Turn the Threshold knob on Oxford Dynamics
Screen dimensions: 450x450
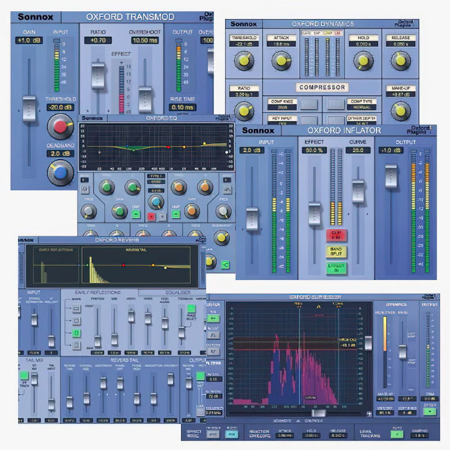244,61
